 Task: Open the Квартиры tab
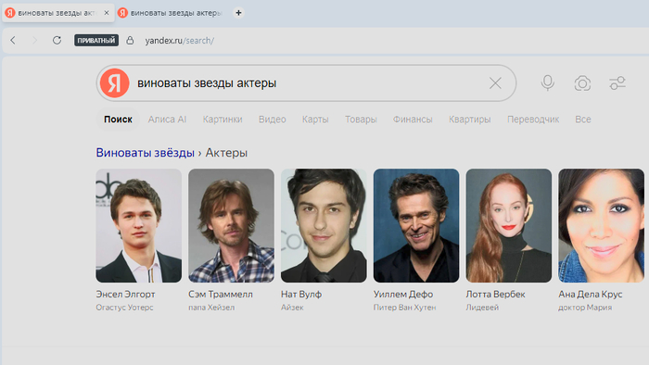click(x=470, y=120)
